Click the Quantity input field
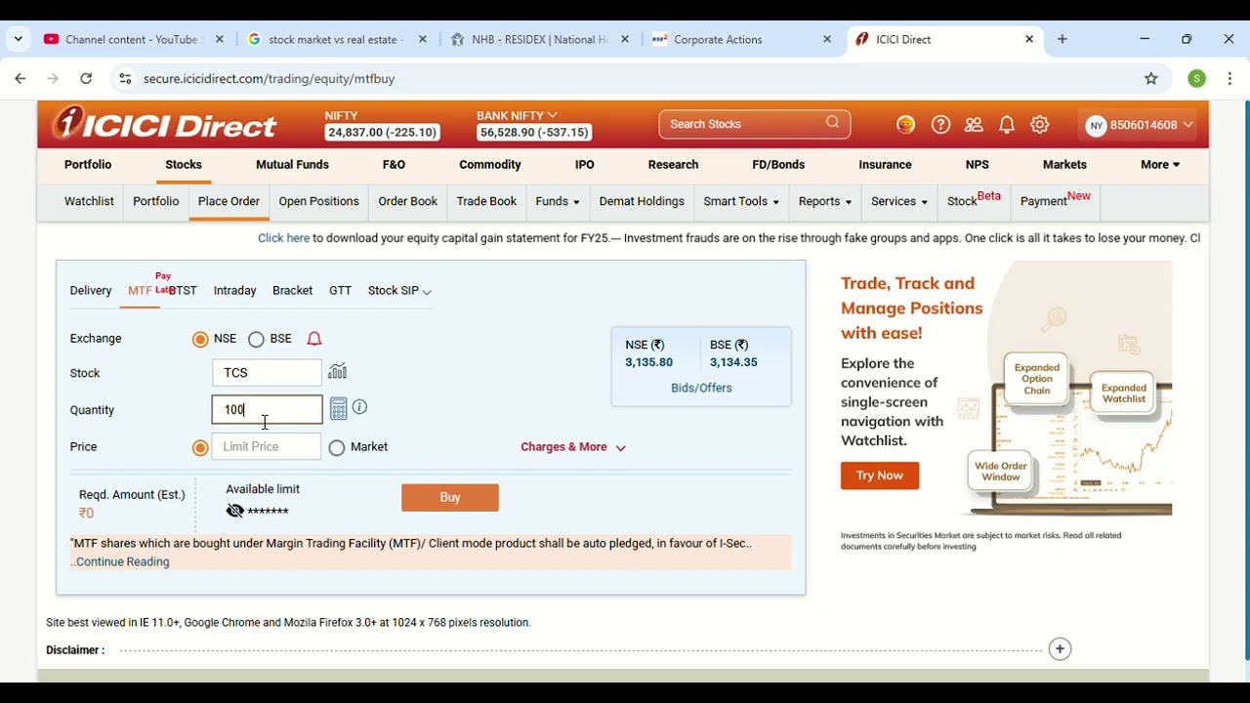This screenshot has width=1250, height=703. (x=267, y=410)
